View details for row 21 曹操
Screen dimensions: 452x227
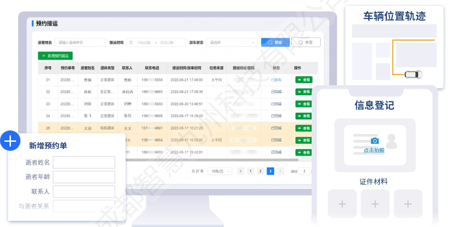click(303, 80)
